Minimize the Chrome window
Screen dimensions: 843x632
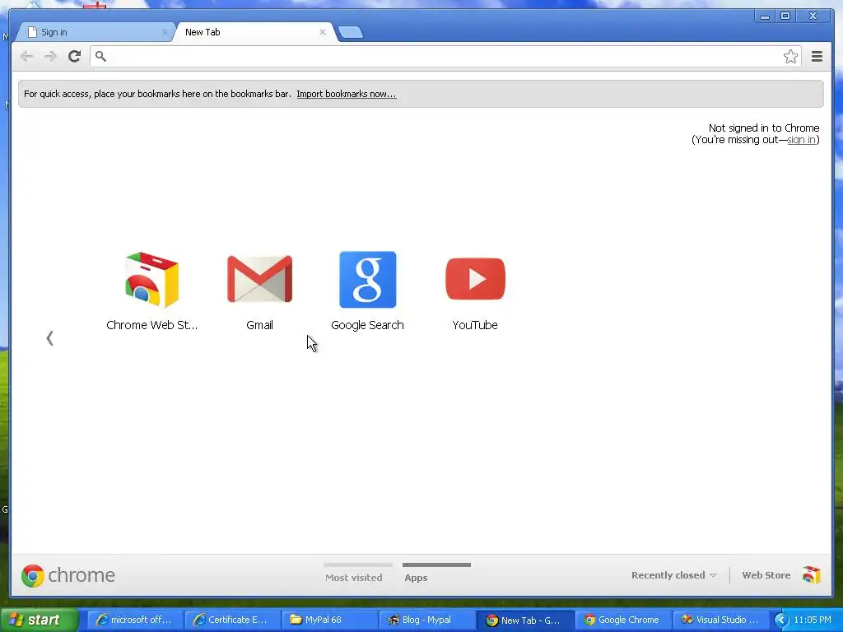[764, 16]
